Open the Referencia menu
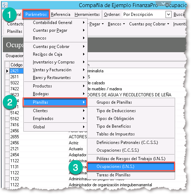Image resolution: width=191 pixels, height=194 pixels. 60,14
